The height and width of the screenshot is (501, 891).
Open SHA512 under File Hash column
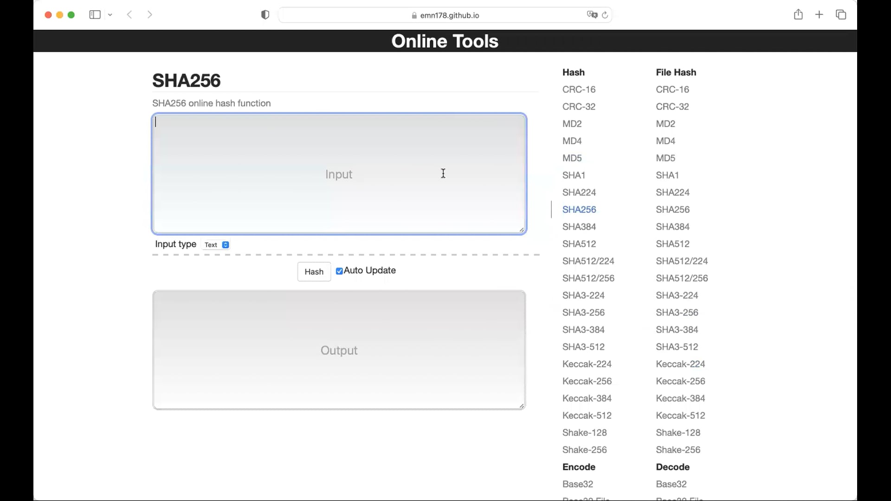click(x=672, y=244)
